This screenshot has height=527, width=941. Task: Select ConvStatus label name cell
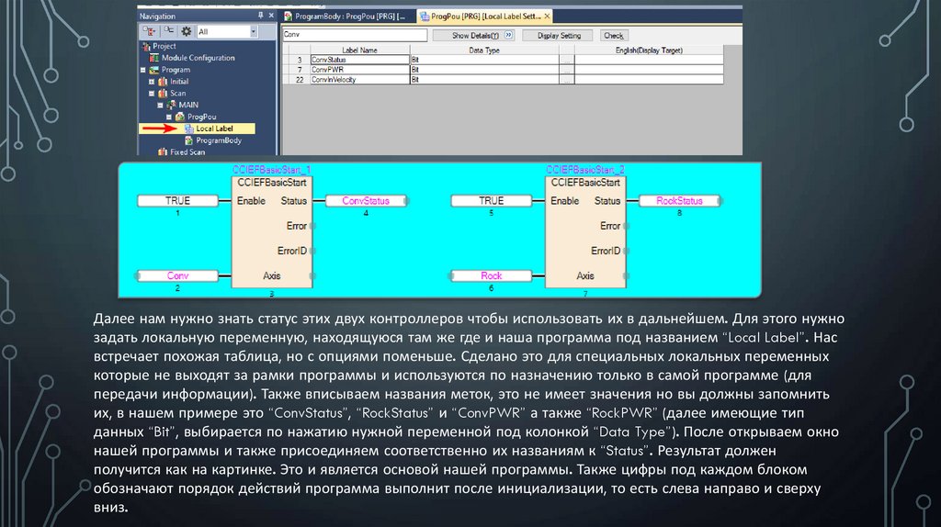tap(359, 60)
